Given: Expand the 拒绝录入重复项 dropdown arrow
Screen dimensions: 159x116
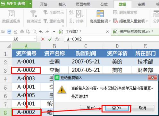Looking at the screenshot, I should (147, 21).
